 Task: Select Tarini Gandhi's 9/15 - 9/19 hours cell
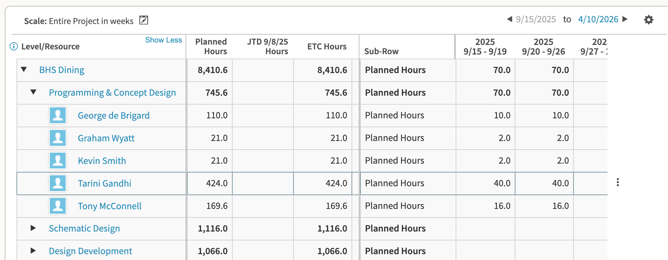pyautogui.click(x=486, y=184)
